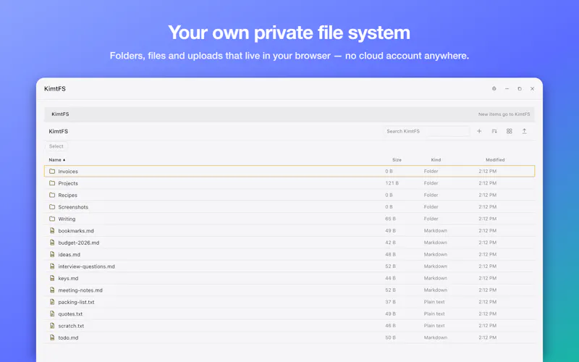Click the Select button above the list
This screenshot has width=579, height=362.
click(56, 146)
